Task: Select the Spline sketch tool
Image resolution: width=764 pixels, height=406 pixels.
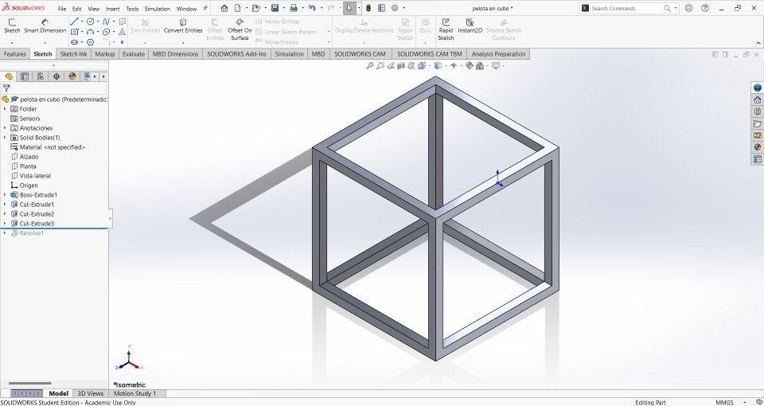Action: click(x=106, y=21)
